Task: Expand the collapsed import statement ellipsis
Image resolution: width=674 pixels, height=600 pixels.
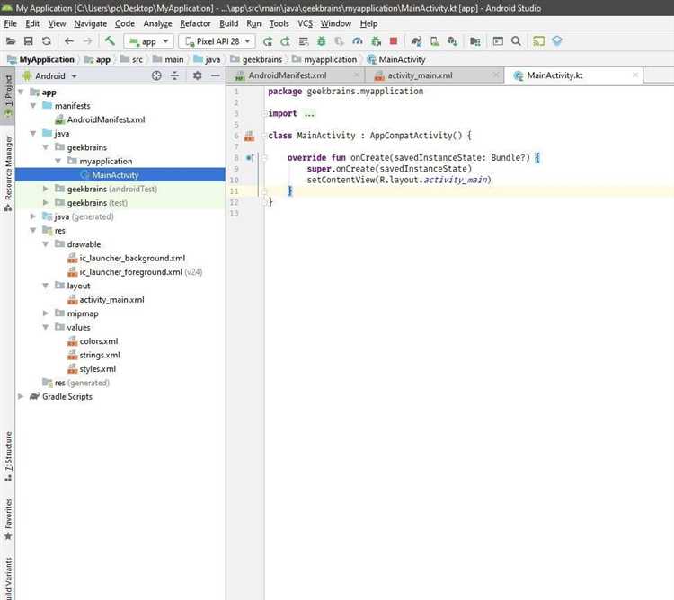Action: tap(309, 114)
